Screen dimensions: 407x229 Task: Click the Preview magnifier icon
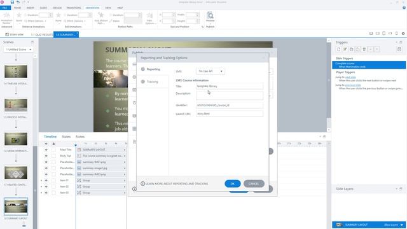pos(210,15)
